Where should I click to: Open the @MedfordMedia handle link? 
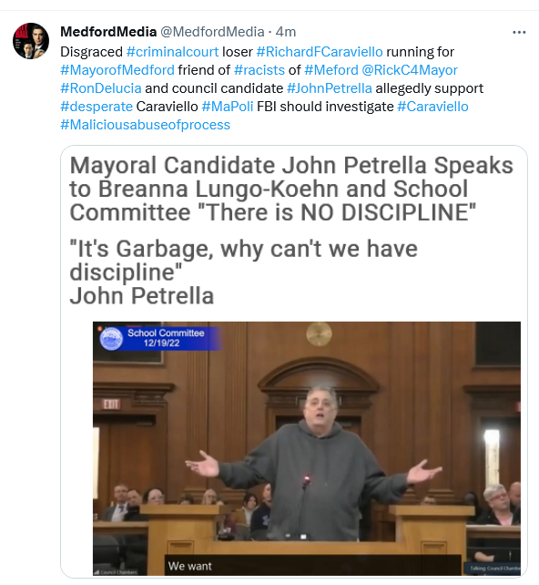[x=212, y=32]
